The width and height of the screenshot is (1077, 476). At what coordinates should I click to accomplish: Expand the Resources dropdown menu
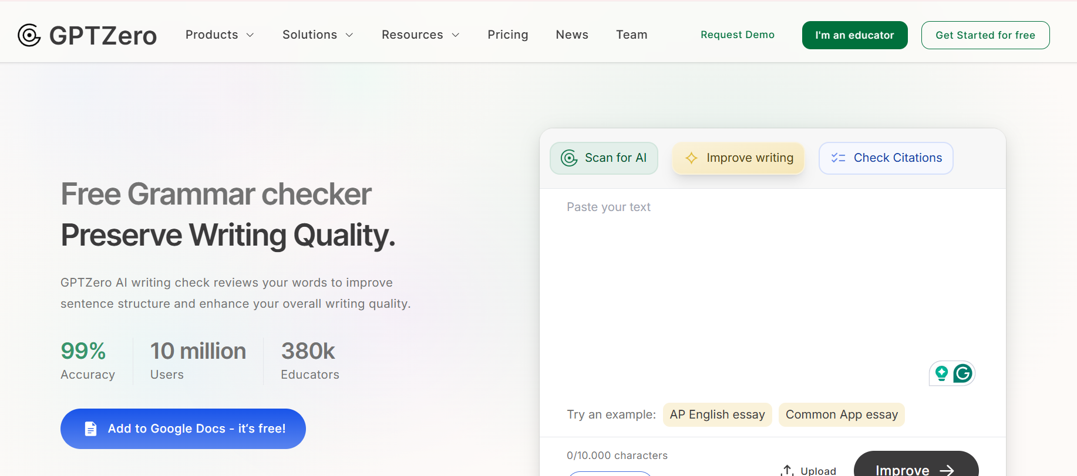click(420, 35)
